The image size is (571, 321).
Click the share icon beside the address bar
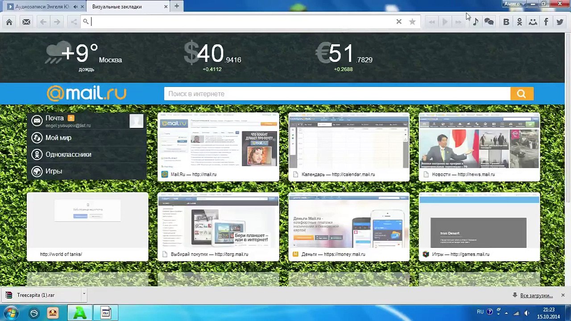coord(74,22)
